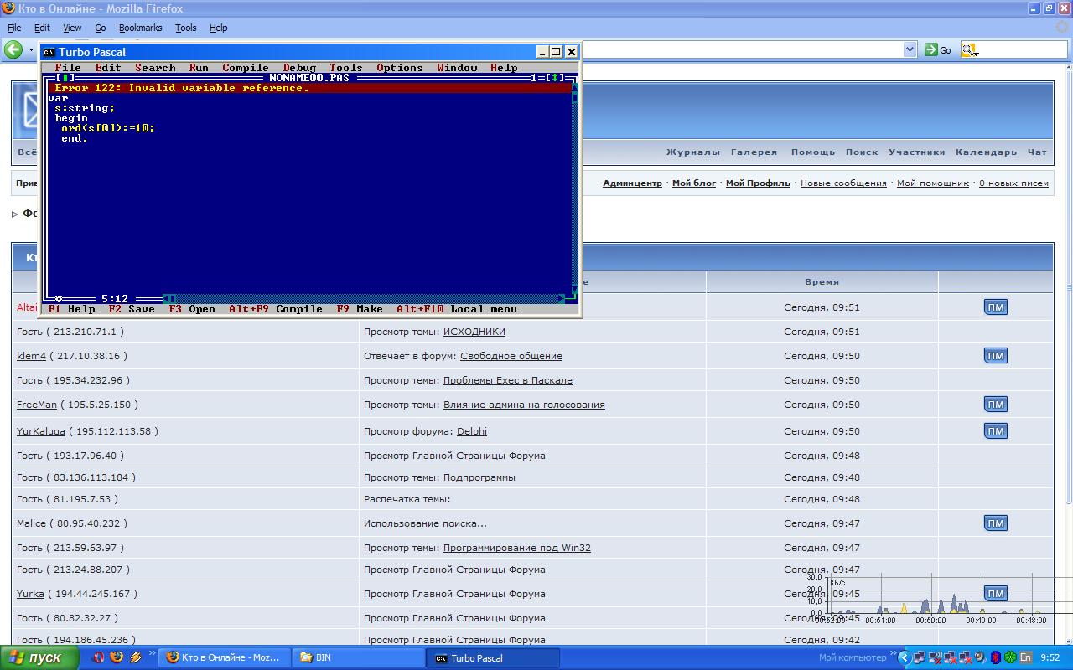This screenshot has height=670, width=1073.
Task: Click the Firefox back arrow button
Action: [13, 50]
